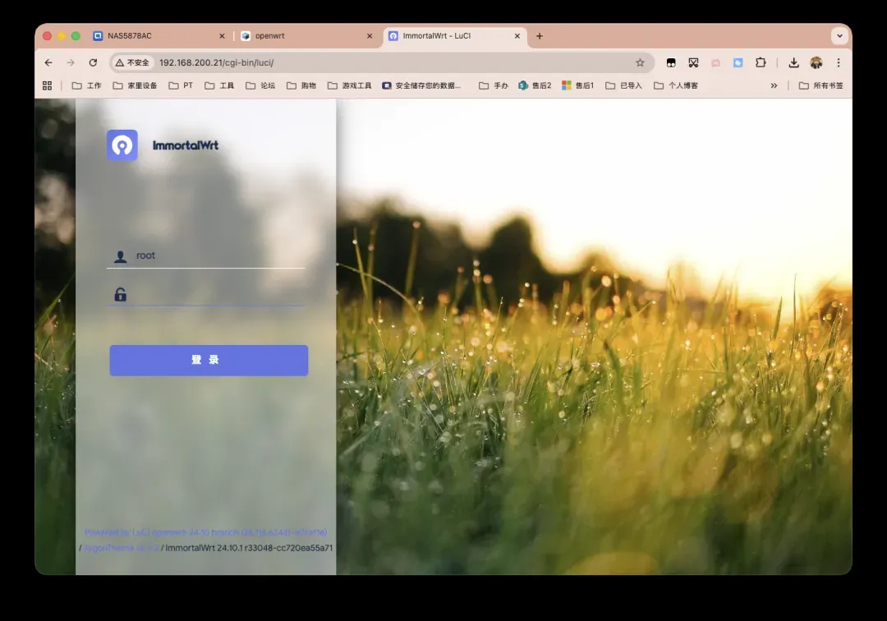Expand the hidden bookmarks overflow chevron
The width and height of the screenshot is (887, 621).
coord(774,85)
